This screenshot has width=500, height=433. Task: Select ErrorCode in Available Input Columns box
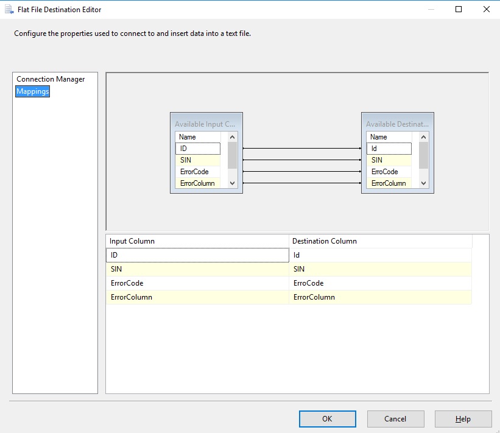[x=198, y=172]
